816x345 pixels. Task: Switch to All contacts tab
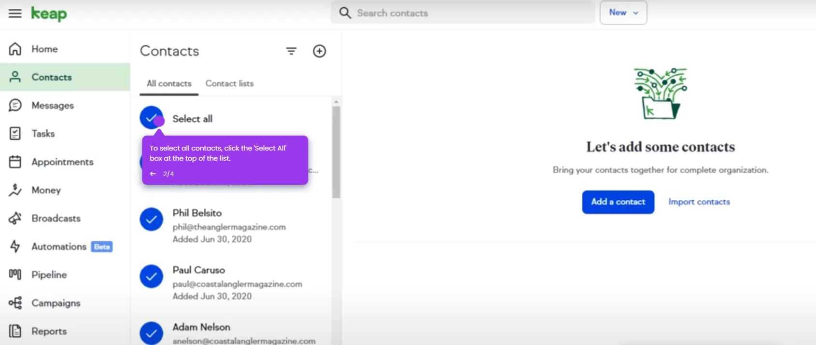tap(169, 83)
